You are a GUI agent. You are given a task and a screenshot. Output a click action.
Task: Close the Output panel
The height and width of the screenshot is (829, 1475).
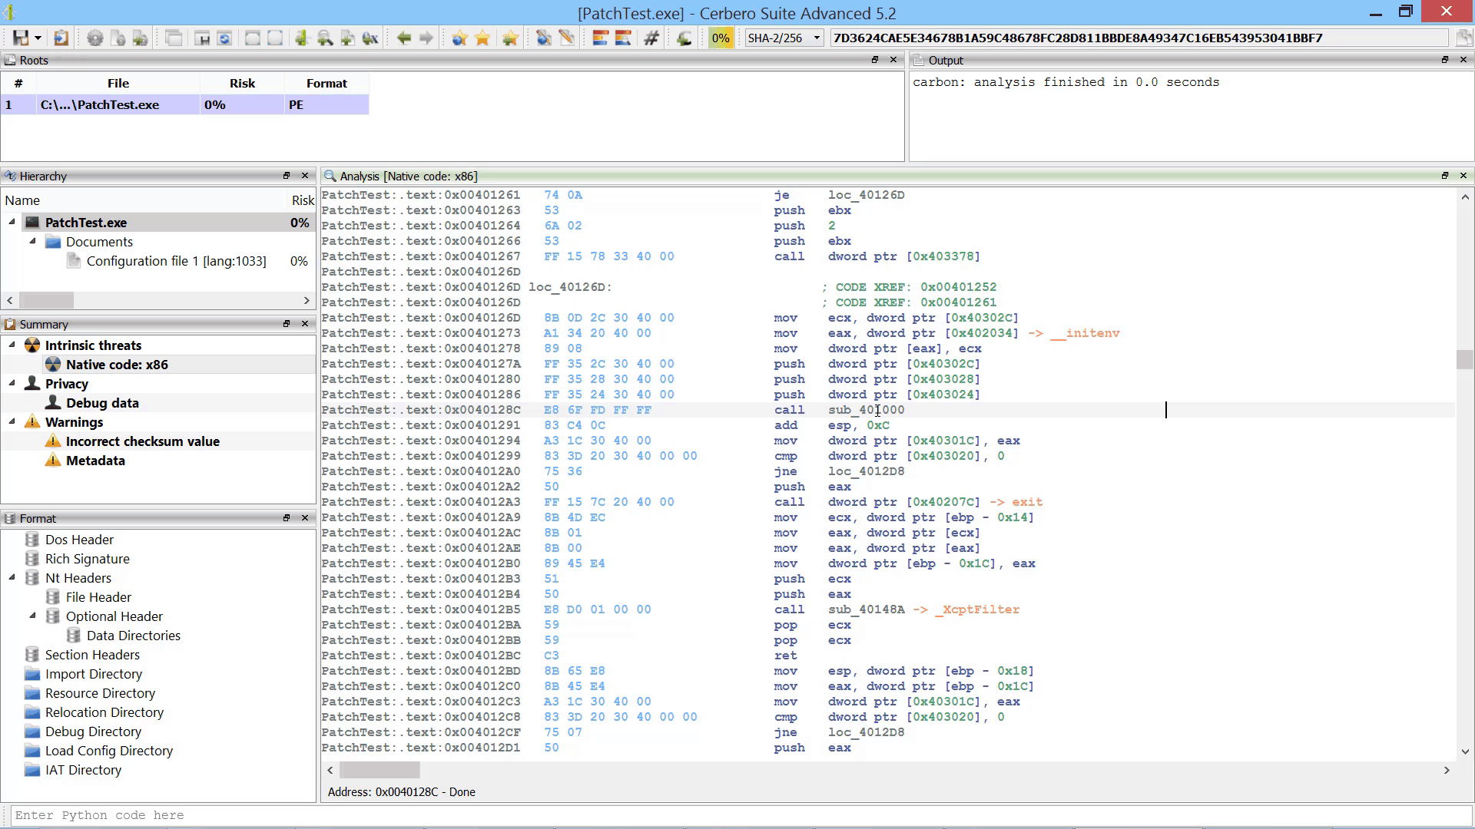pyautogui.click(x=1463, y=60)
